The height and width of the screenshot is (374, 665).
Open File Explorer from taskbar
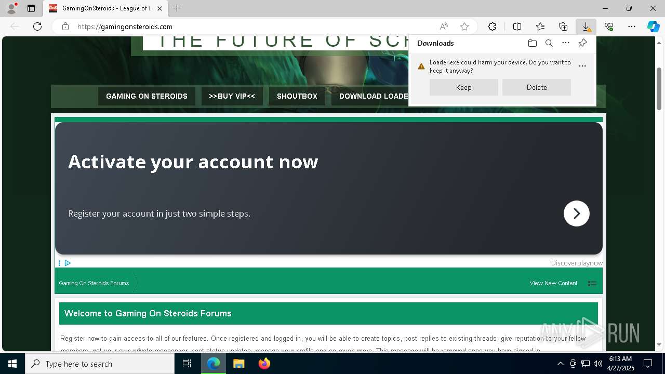239,364
